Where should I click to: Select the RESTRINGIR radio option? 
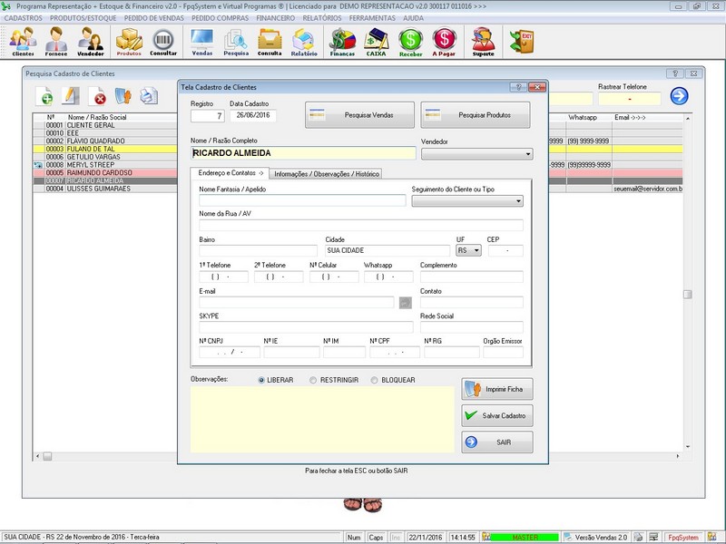(x=313, y=380)
